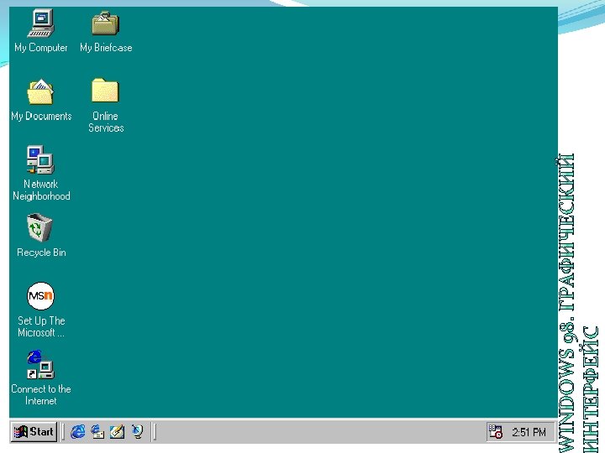The image size is (605, 453).
Task: Click the Task Scheduler tray icon
Action: pos(496,432)
